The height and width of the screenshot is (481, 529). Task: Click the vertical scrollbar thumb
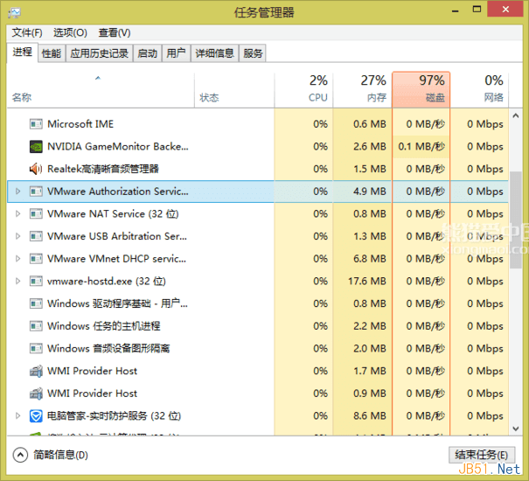(x=516, y=220)
